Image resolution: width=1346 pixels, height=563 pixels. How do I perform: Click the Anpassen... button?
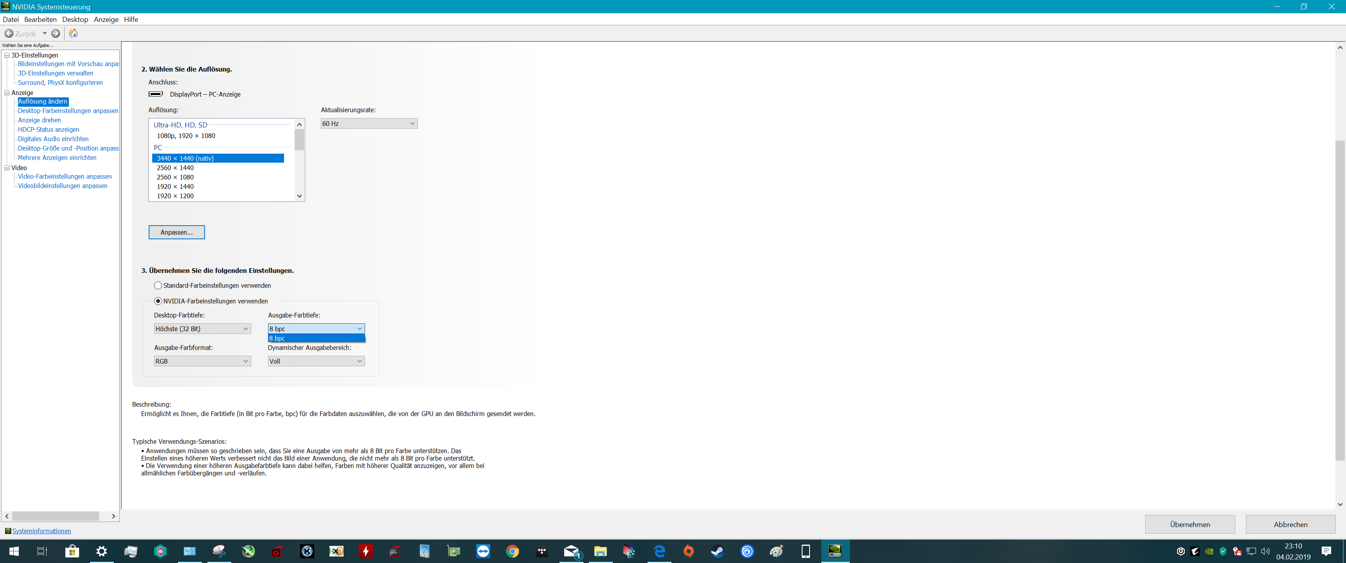pyautogui.click(x=176, y=232)
